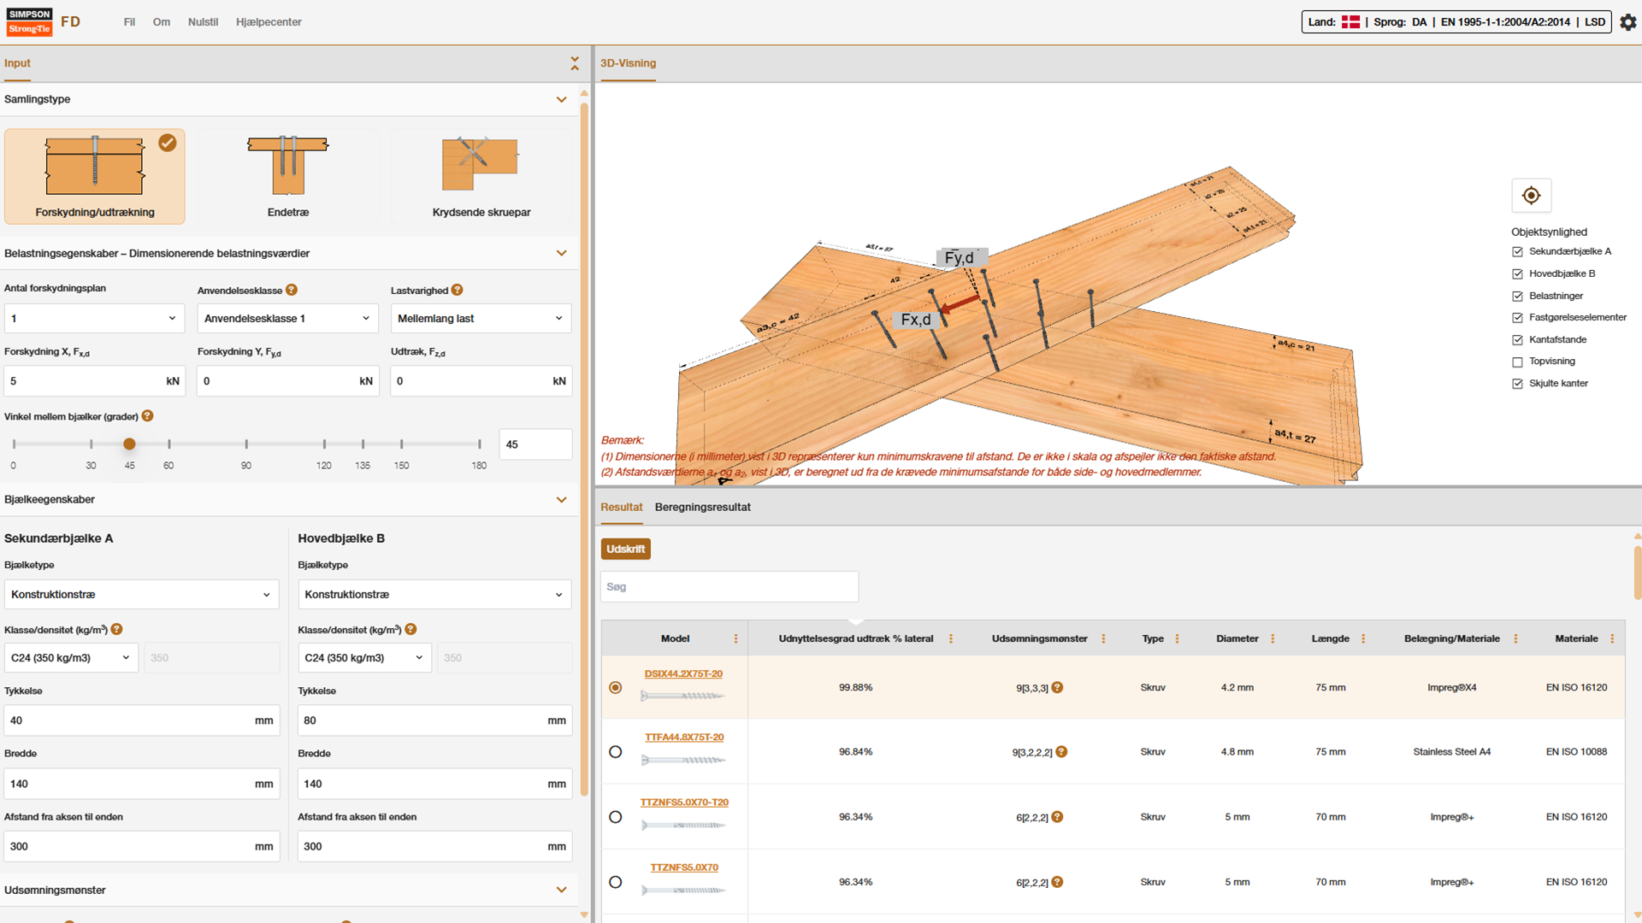Click the Søg search field

[x=729, y=586]
